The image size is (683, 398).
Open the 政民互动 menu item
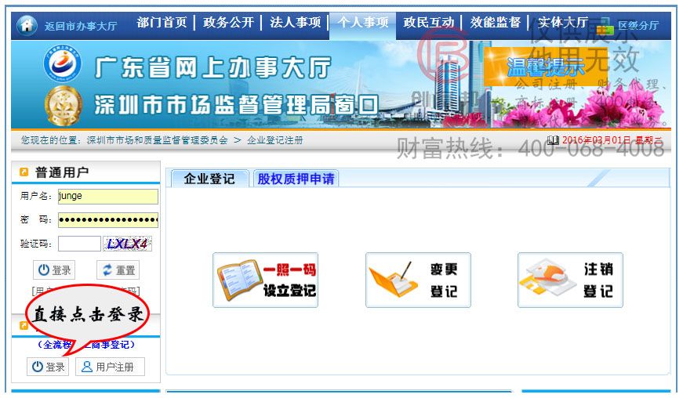click(x=429, y=22)
